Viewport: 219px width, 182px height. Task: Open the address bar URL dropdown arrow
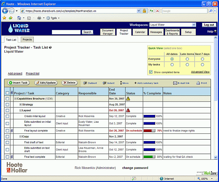coord(138,11)
